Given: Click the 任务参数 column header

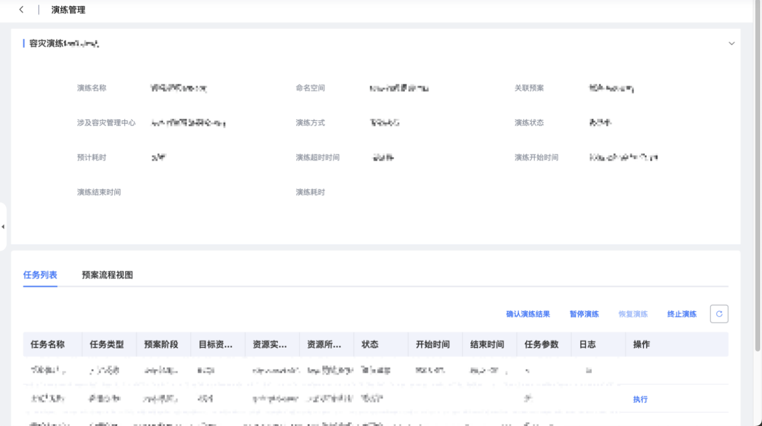Looking at the screenshot, I should click(x=541, y=345).
